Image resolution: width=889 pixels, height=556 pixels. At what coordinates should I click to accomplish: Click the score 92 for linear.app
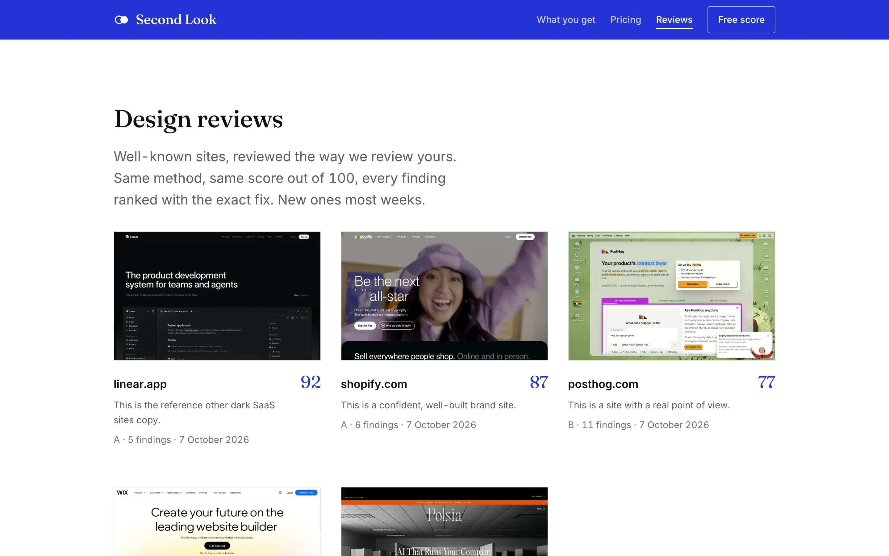(311, 382)
